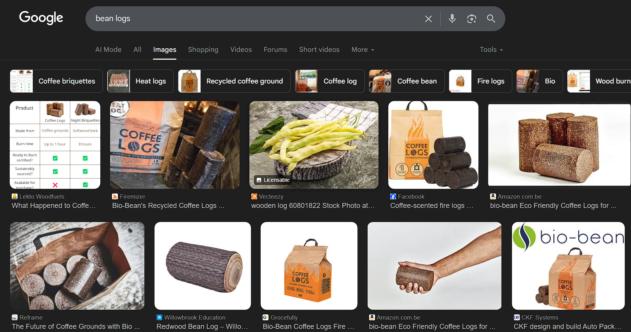Click the CKF Systems source name

click(540, 318)
